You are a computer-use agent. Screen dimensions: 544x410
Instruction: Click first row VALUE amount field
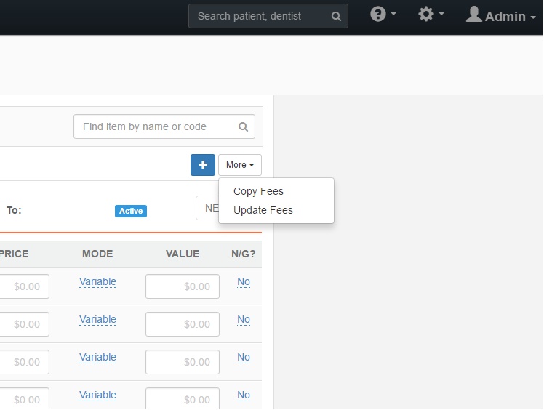[x=182, y=286]
